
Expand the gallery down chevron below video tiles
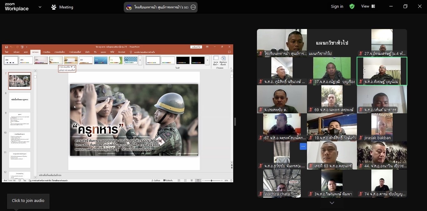click(x=332, y=203)
